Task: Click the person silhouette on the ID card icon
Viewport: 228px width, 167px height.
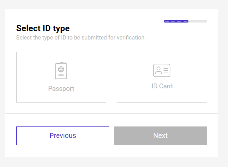Action: tap(158, 70)
